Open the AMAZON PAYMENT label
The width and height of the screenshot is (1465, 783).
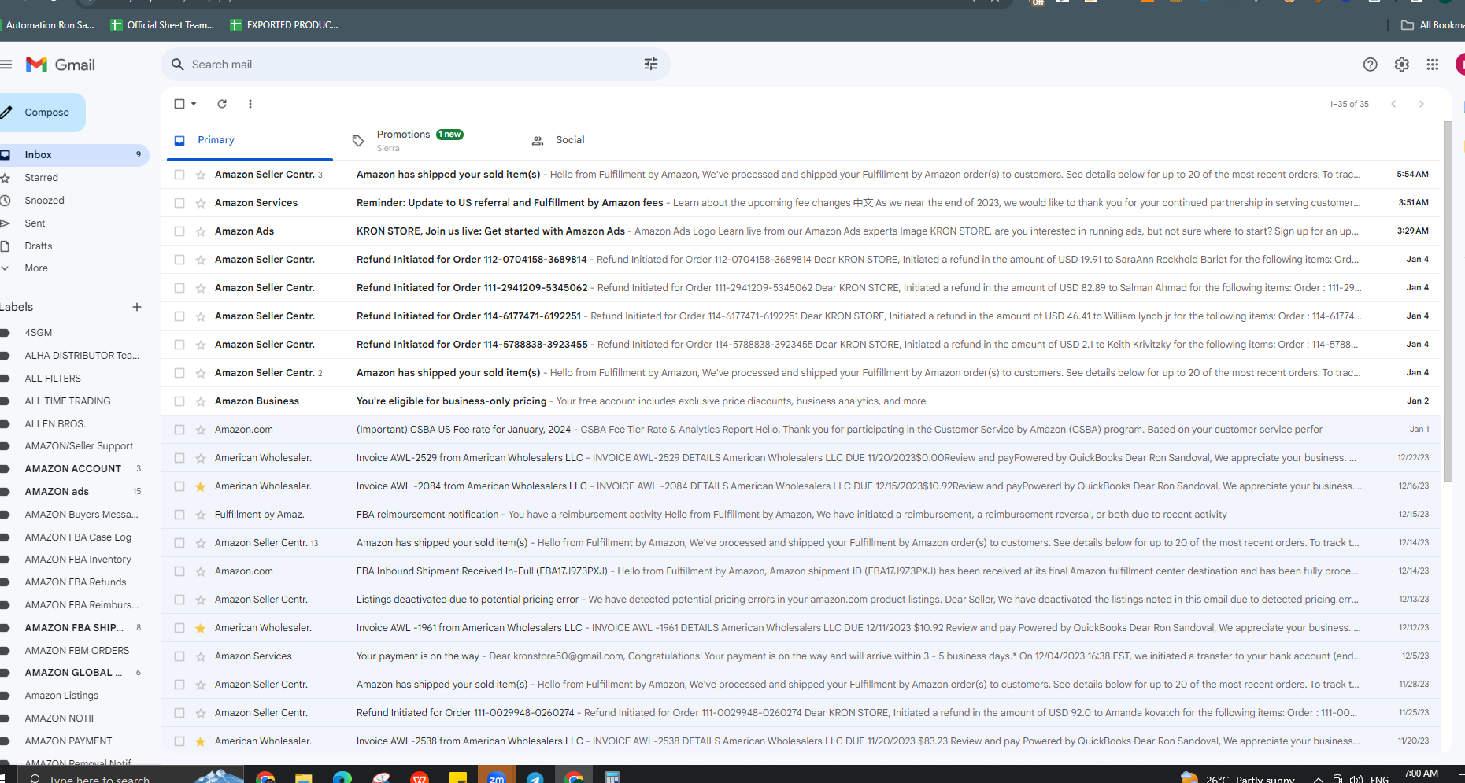68,741
